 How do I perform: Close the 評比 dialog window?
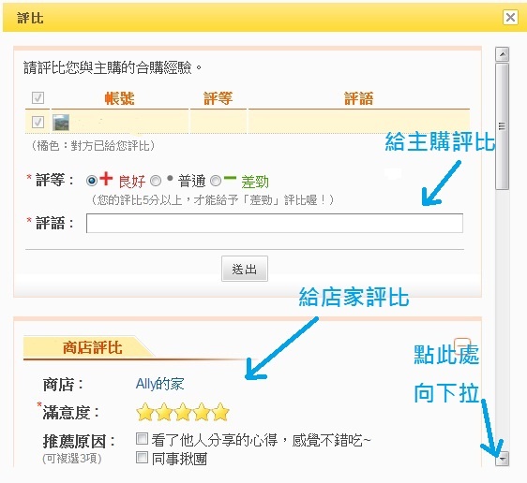coord(510,17)
